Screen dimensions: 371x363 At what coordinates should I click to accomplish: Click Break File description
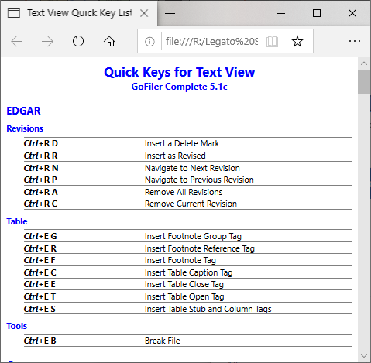(x=163, y=341)
